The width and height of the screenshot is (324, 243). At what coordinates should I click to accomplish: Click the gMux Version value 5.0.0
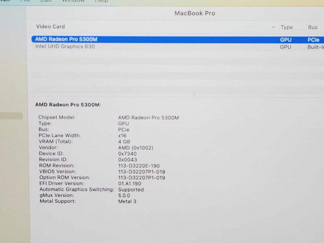[x=124, y=196]
